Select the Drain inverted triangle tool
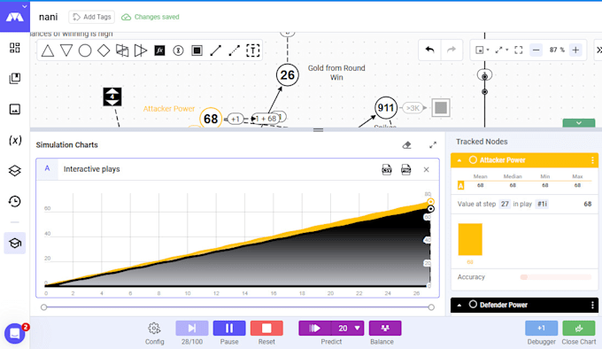This screenshot has height=349, width=602. coord(66,50)
